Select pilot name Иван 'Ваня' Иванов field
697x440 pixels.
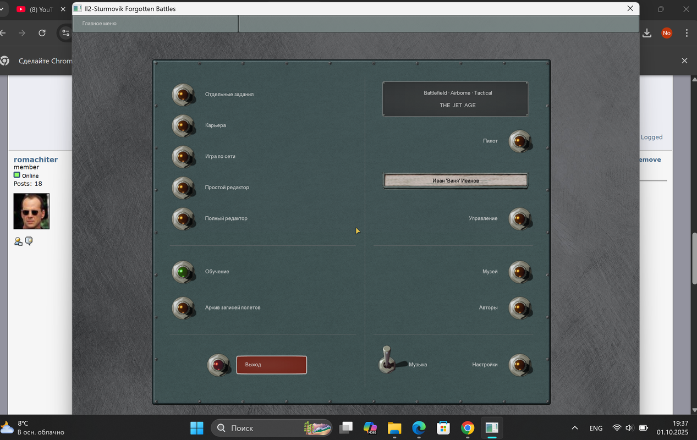(455, 180)
